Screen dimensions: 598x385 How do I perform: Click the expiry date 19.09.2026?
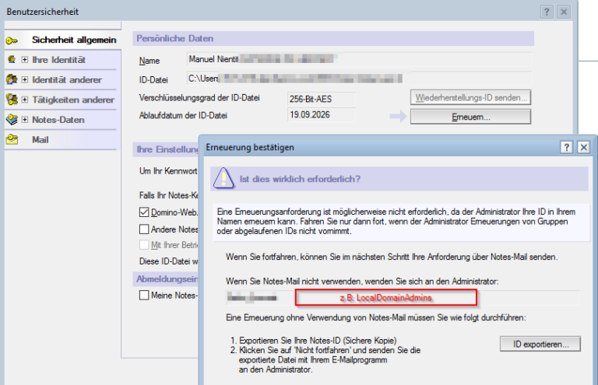click(x=321, y=114)
